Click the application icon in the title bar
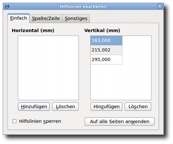 (x=7, y=6)
